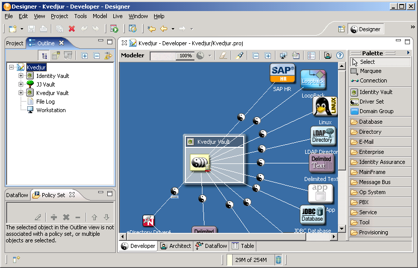Switch to the Dataflow tab below Modeler

[211, 246]
